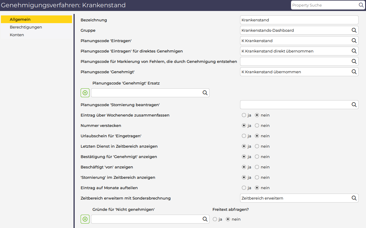Click search icon for 'Stornierung beantragen' field
The height and width of the screenshot is (228, 366).
click(x=354, y=105)
